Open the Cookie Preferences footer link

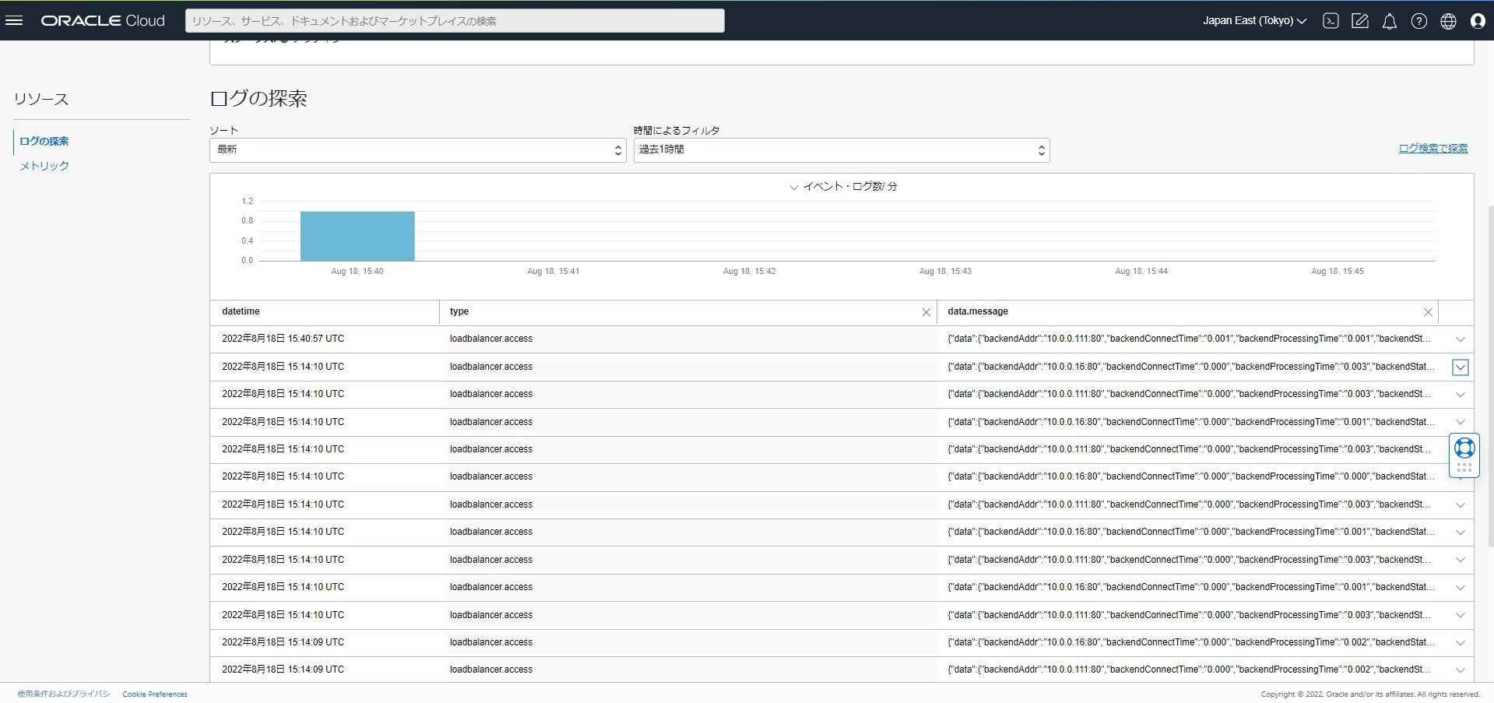(155, 694)
